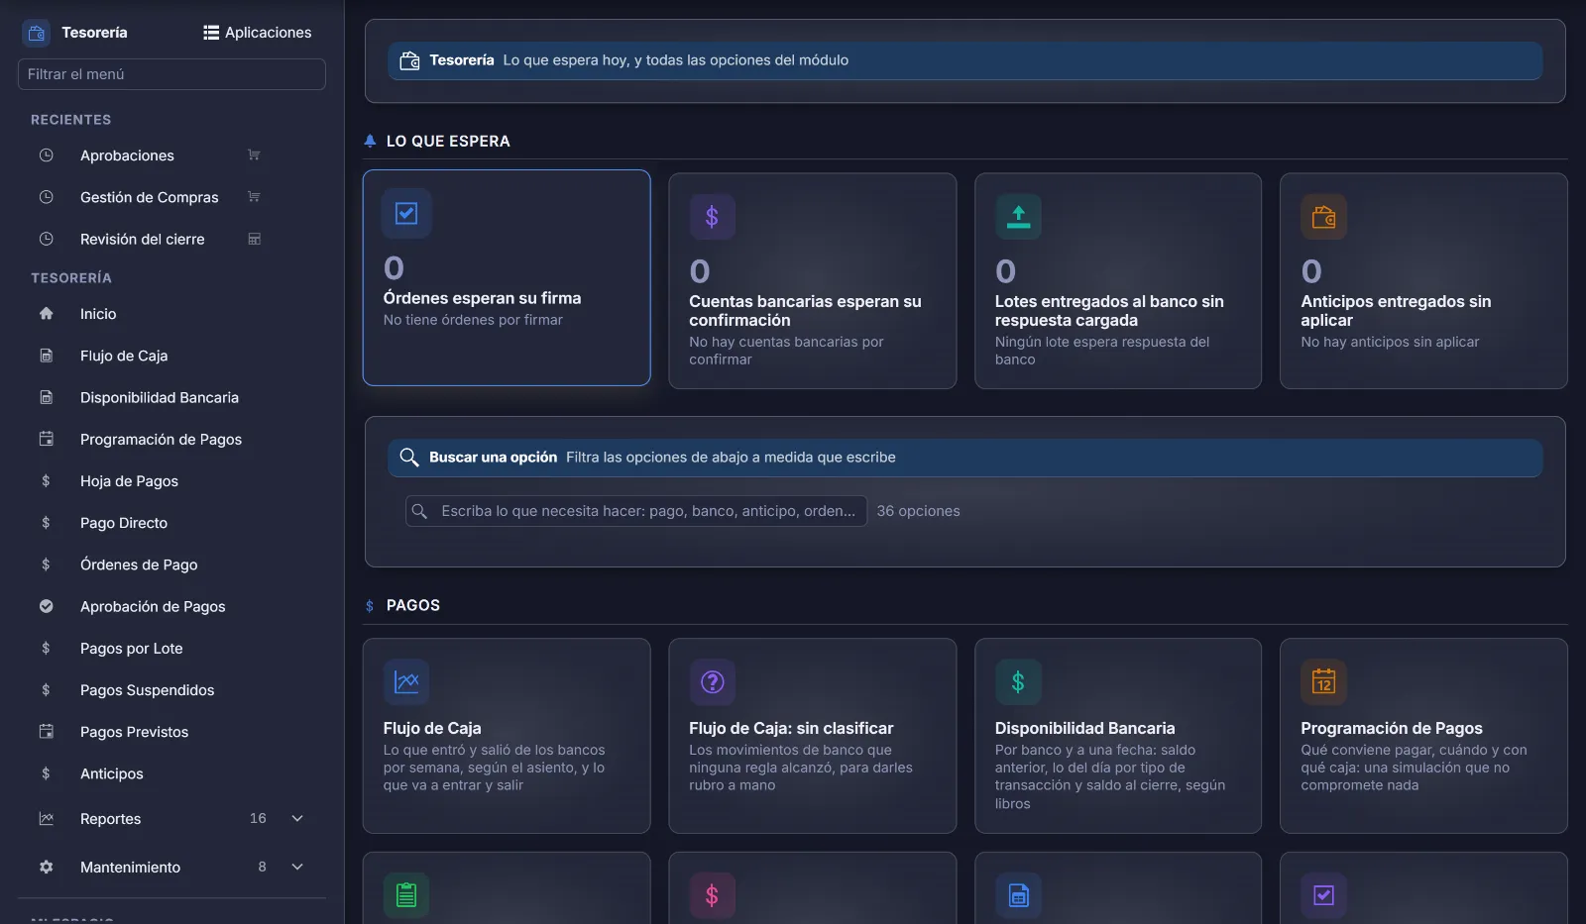Open Flujo de Caja: sin clasificar card
Screen dimensions: 1586x924
[813, 736]
